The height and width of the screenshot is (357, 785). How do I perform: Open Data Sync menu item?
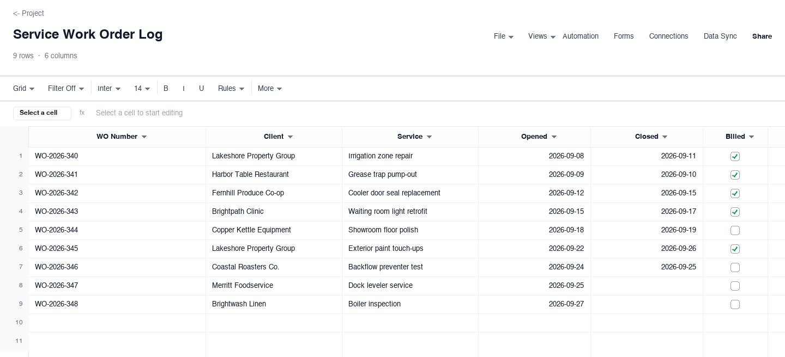720,36
